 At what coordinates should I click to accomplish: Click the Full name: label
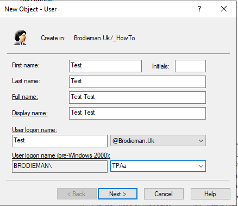pos(25,97)
